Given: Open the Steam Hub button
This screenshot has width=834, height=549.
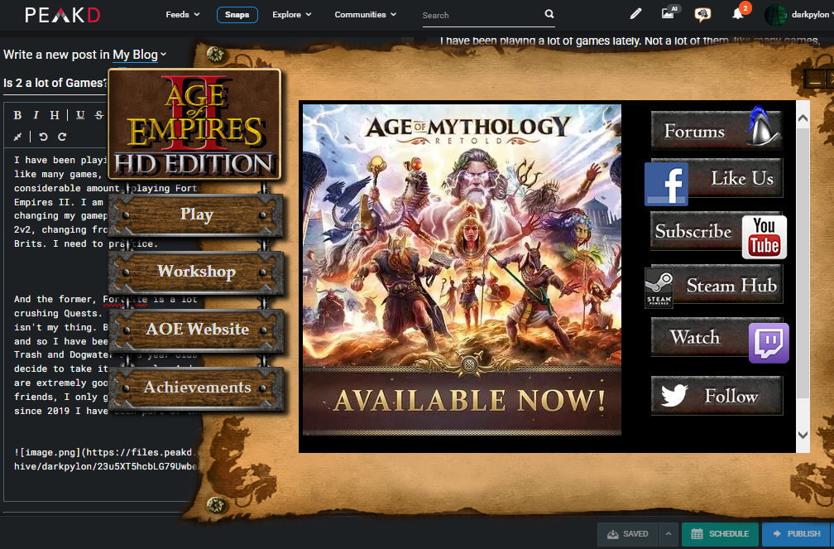Looking at the screenshot, I should pyautogui.click(x=714, y=286).
